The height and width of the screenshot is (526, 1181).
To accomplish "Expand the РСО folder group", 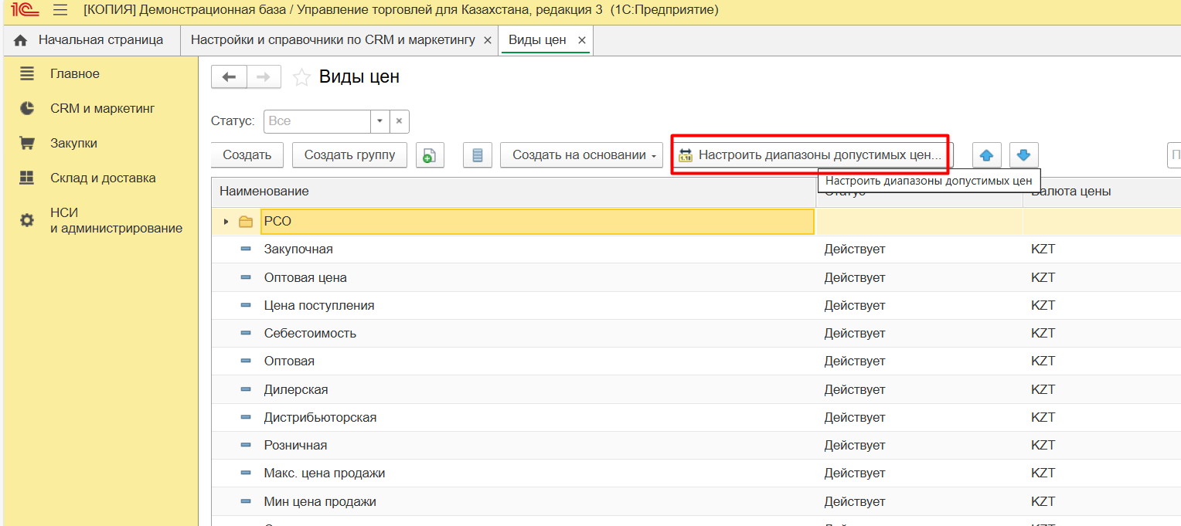I will (x=226, y=222).
